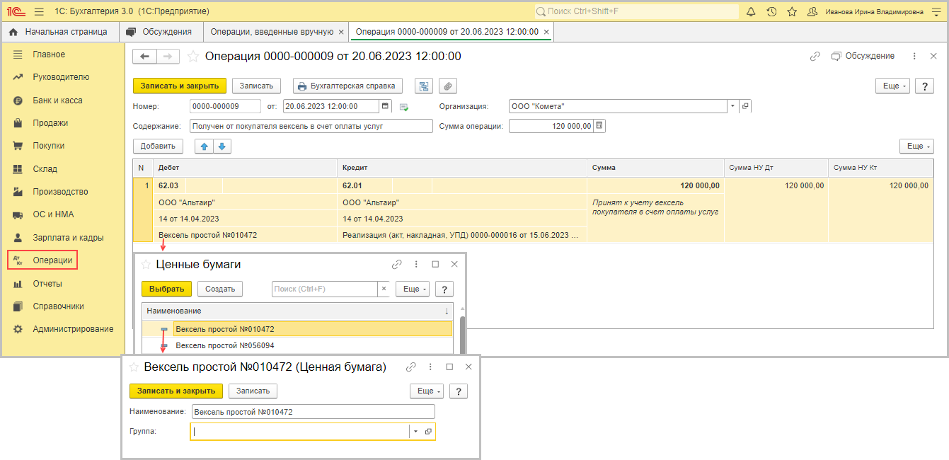Screen dimensions: 949x460
Task: Click help button in the Операция toolbar
Action: tap(924, 86)
